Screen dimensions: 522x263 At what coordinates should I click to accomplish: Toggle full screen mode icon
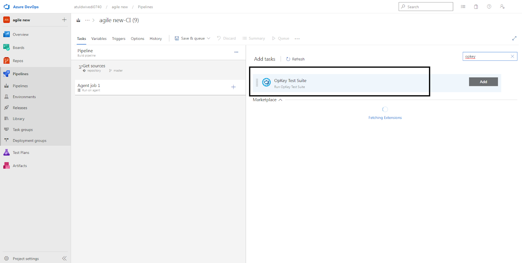514,38
